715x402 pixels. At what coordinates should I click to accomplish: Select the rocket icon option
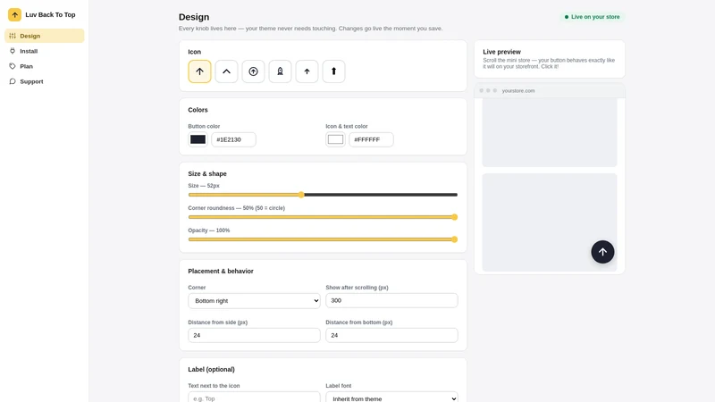[x=280, y=71]
